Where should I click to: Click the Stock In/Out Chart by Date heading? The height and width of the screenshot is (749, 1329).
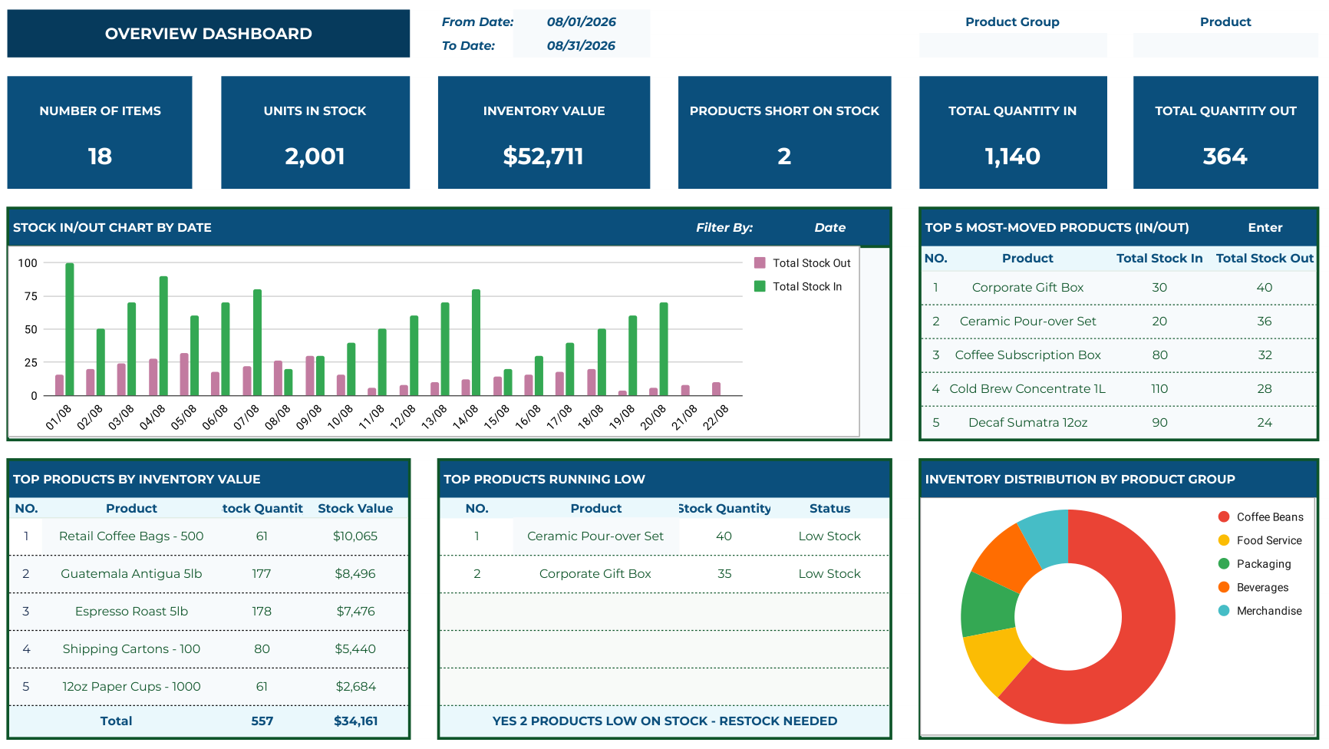pyautogui.click(x=112, y=227)
